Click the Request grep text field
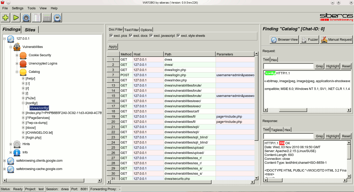 pos(288,66)
